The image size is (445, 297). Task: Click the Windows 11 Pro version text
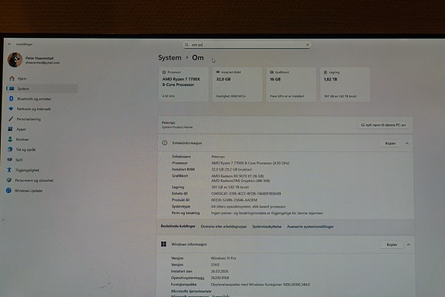pyautogui.click(x=224, y=258)
